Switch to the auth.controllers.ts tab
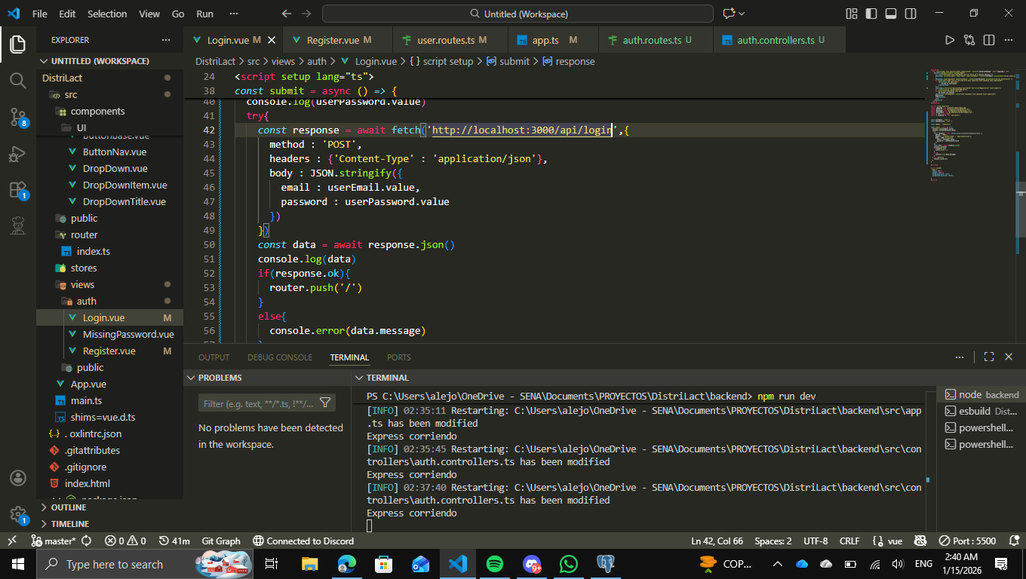This screenshot has height=579, width=1026. click(776, 40)
